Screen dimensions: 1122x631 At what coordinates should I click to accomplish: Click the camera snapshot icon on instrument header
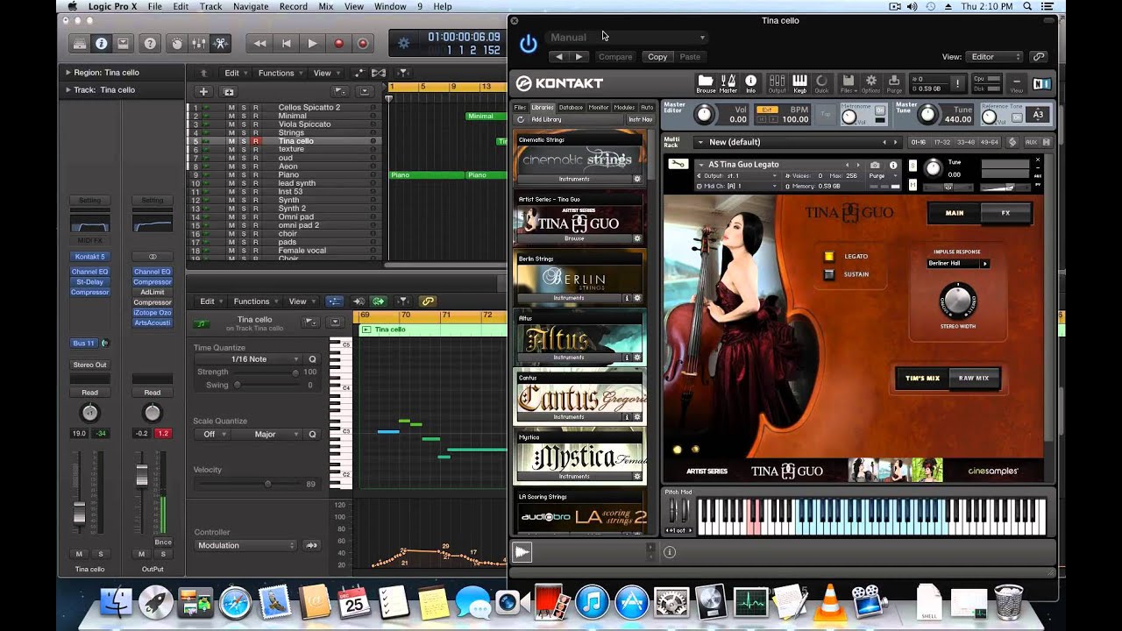pyautogui.click(x=875, y=165)
